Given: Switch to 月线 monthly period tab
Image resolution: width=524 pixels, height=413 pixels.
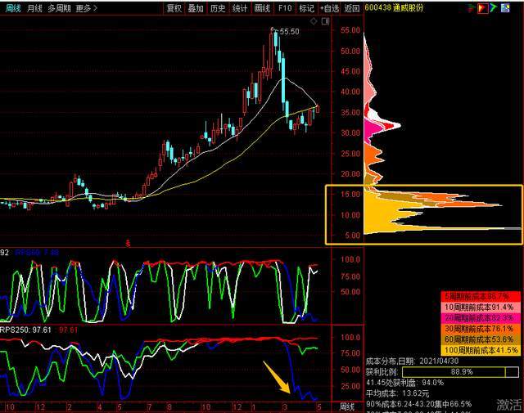Looking at the screenshot, I should [34, 8].
